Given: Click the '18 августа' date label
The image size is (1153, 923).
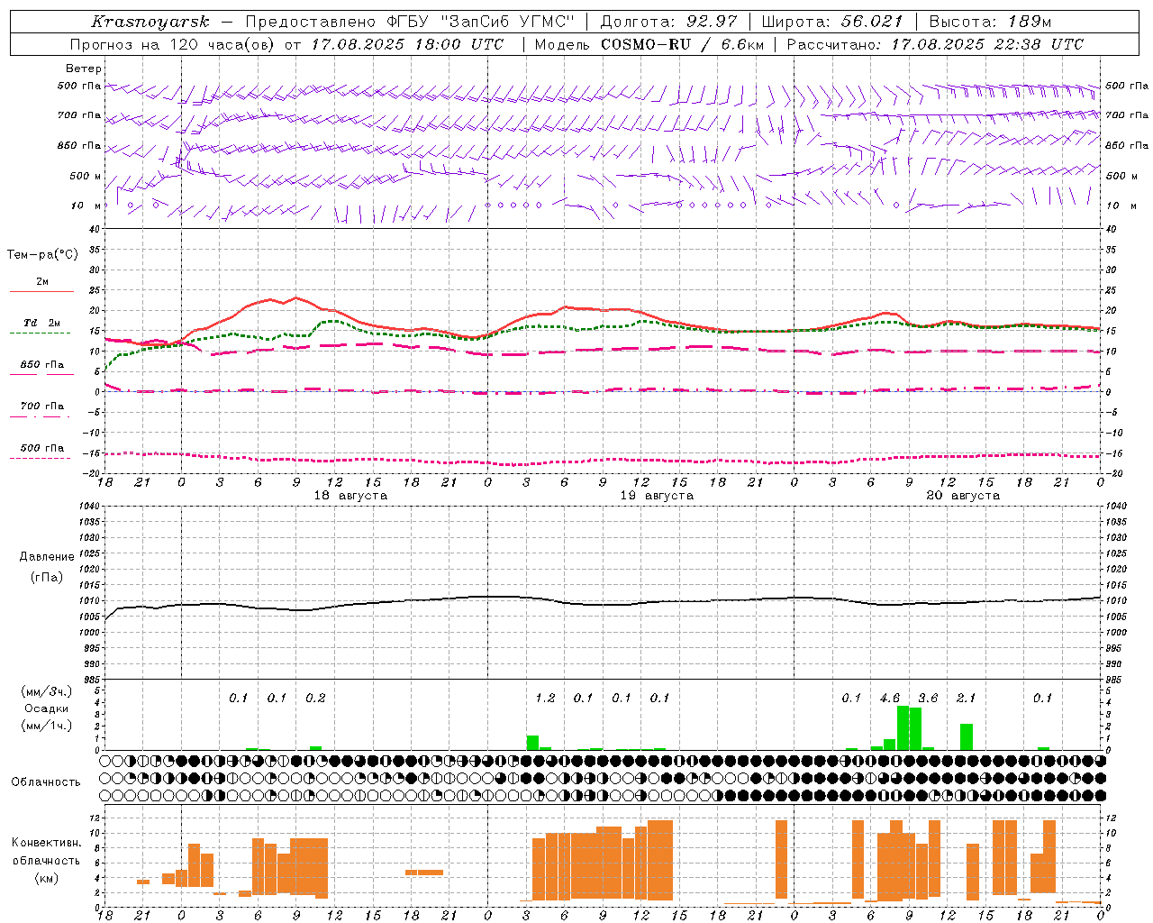Looking at the screenshot, I should [x=350, y=496].
